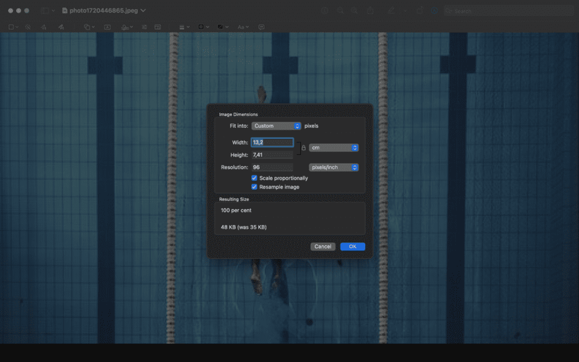Uncheck Resample image
Screen dimensions: 579x362
pos(254,187)
